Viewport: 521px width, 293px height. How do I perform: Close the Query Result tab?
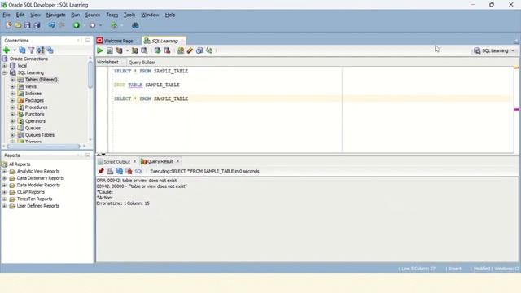pyautogui.click(x=177, y=161)
